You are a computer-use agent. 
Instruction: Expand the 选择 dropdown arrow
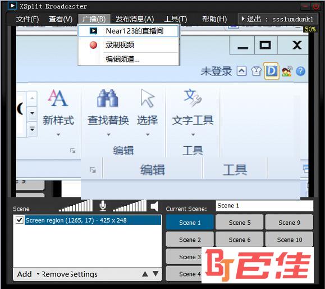(148, 135)
